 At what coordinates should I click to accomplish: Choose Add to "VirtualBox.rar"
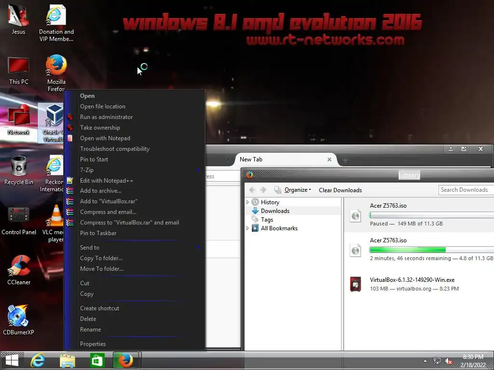pyautogui.click(x=134, y=201)
